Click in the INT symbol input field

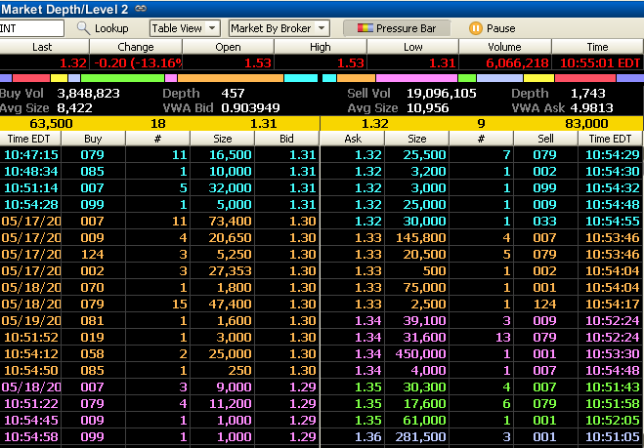tap(32, 28)
